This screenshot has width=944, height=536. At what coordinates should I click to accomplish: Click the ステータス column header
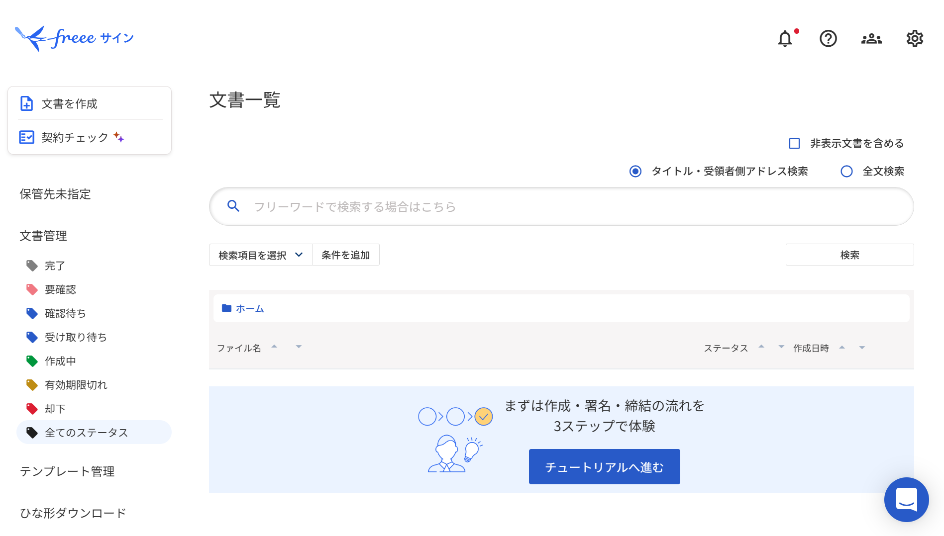726,348
